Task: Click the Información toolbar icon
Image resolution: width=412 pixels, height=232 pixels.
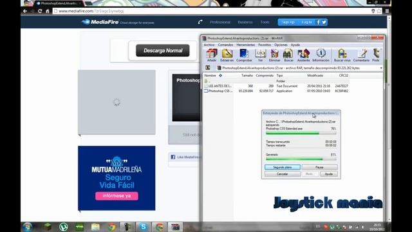Action: tap(321, 55)
